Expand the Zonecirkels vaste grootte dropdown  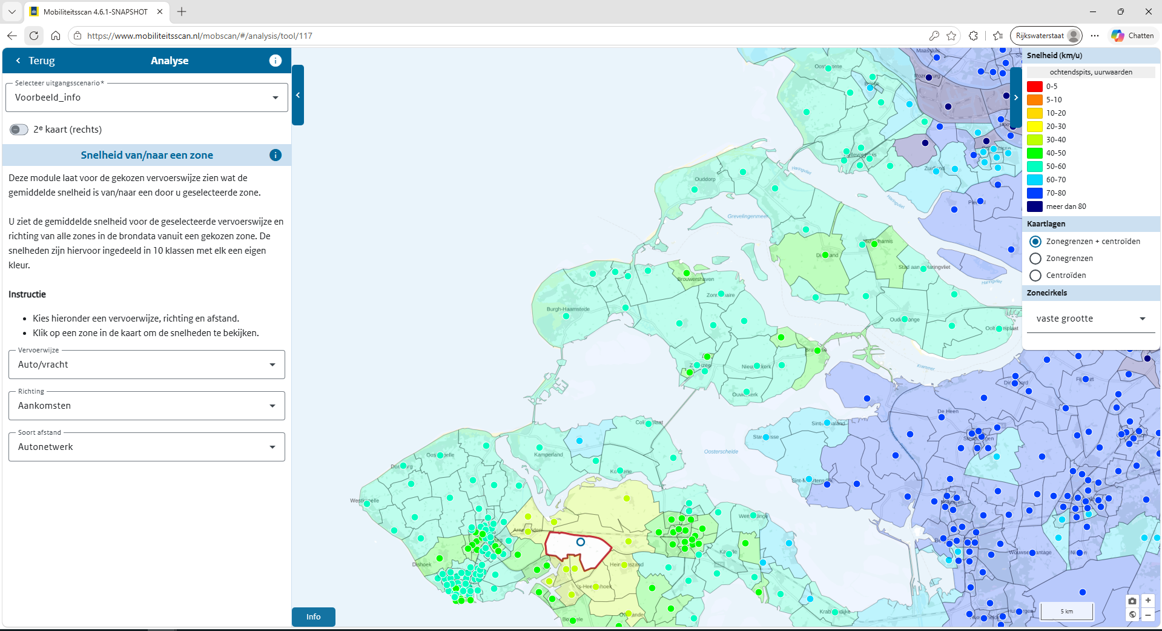coord(1091,319)
